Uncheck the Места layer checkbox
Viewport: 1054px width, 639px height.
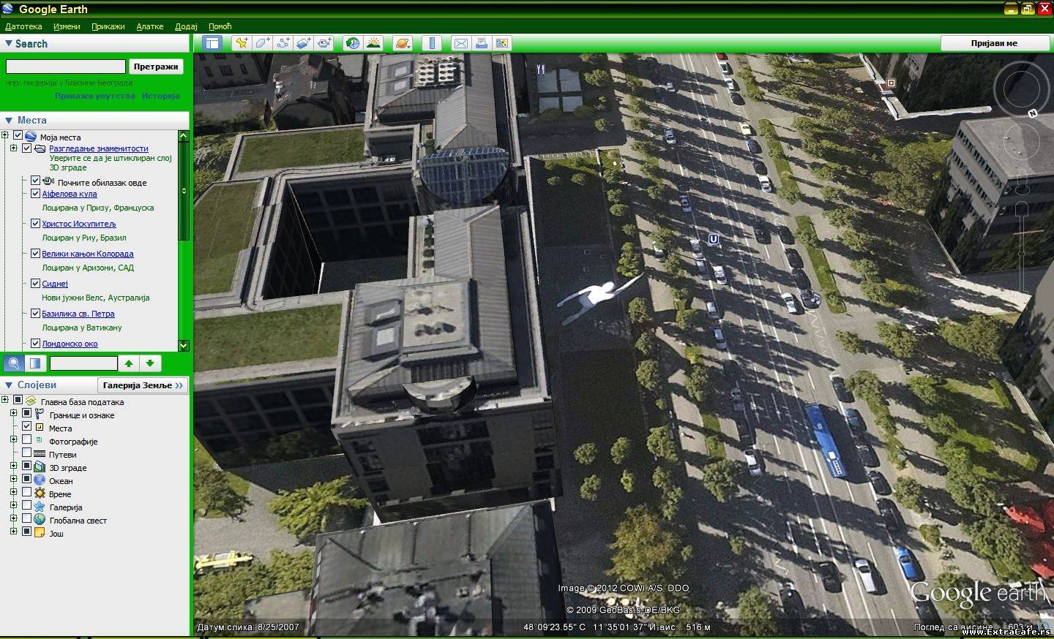coord(27,426)
